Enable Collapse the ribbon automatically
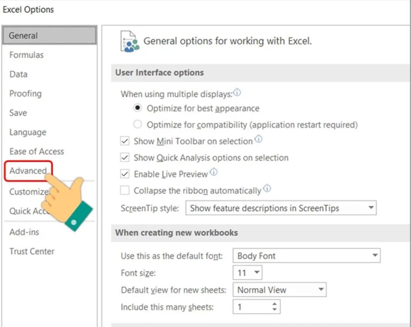Screen dimensions: 411x327 (x=124, y=191)
